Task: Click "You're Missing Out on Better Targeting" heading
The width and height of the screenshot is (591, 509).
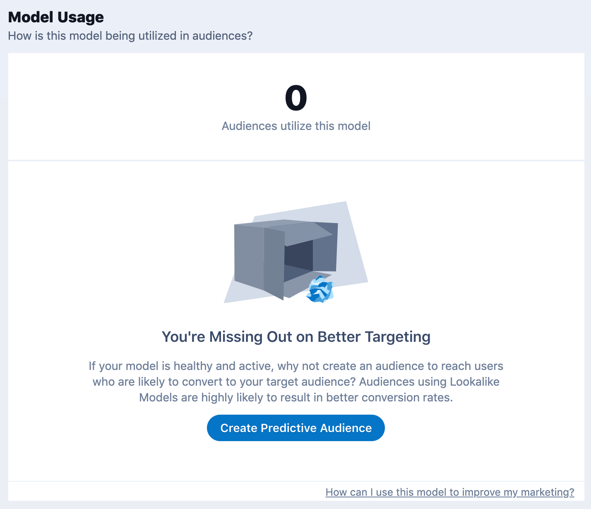Action: tap(295, 337)
